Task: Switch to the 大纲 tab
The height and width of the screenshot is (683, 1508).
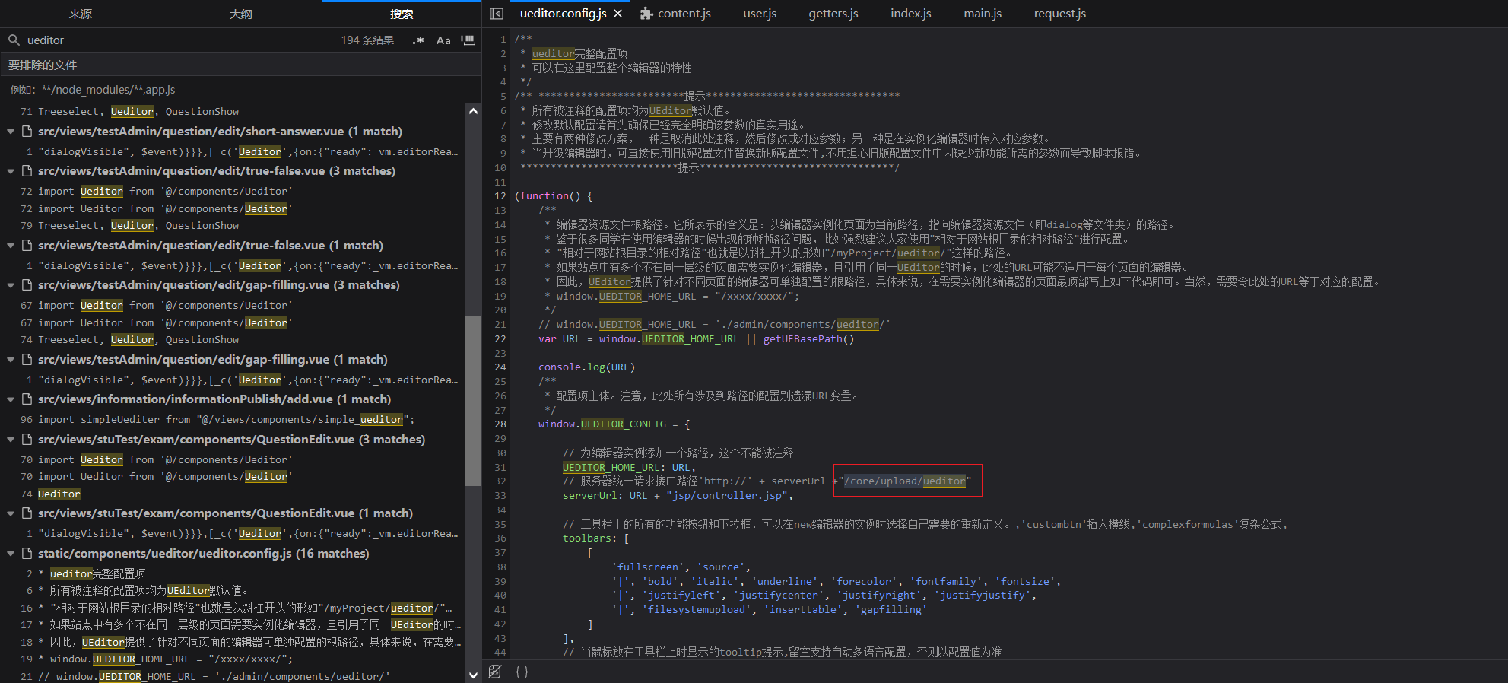Action: 240,14
